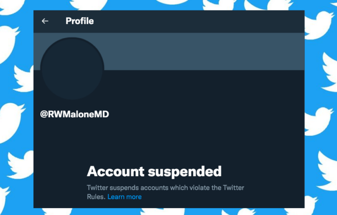Image resolution: width=337 pixels, height=215 pixels.
Task: Click the @RWMaloneMD account handle
Action: pos(75,114)
